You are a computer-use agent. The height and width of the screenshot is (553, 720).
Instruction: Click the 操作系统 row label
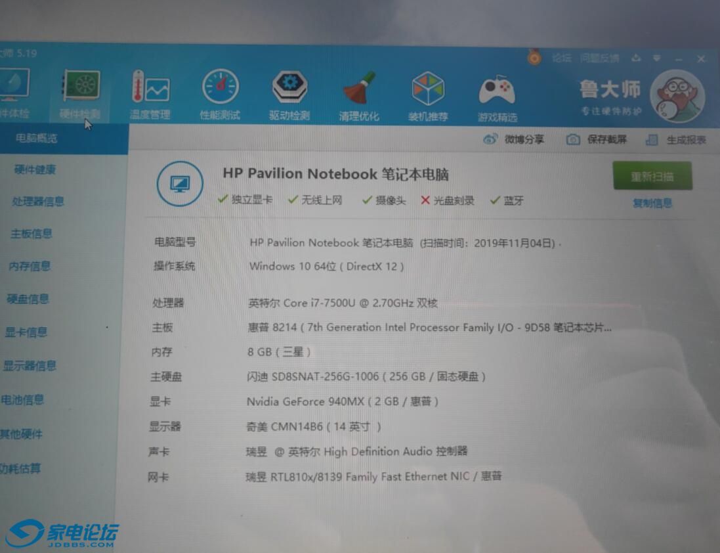pyautogui.click(x=174, y=266)
